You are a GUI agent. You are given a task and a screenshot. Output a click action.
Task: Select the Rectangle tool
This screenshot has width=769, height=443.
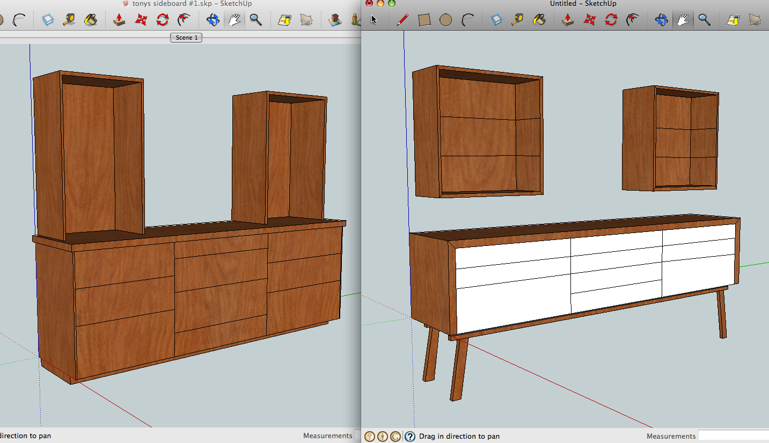coord(424,19)
